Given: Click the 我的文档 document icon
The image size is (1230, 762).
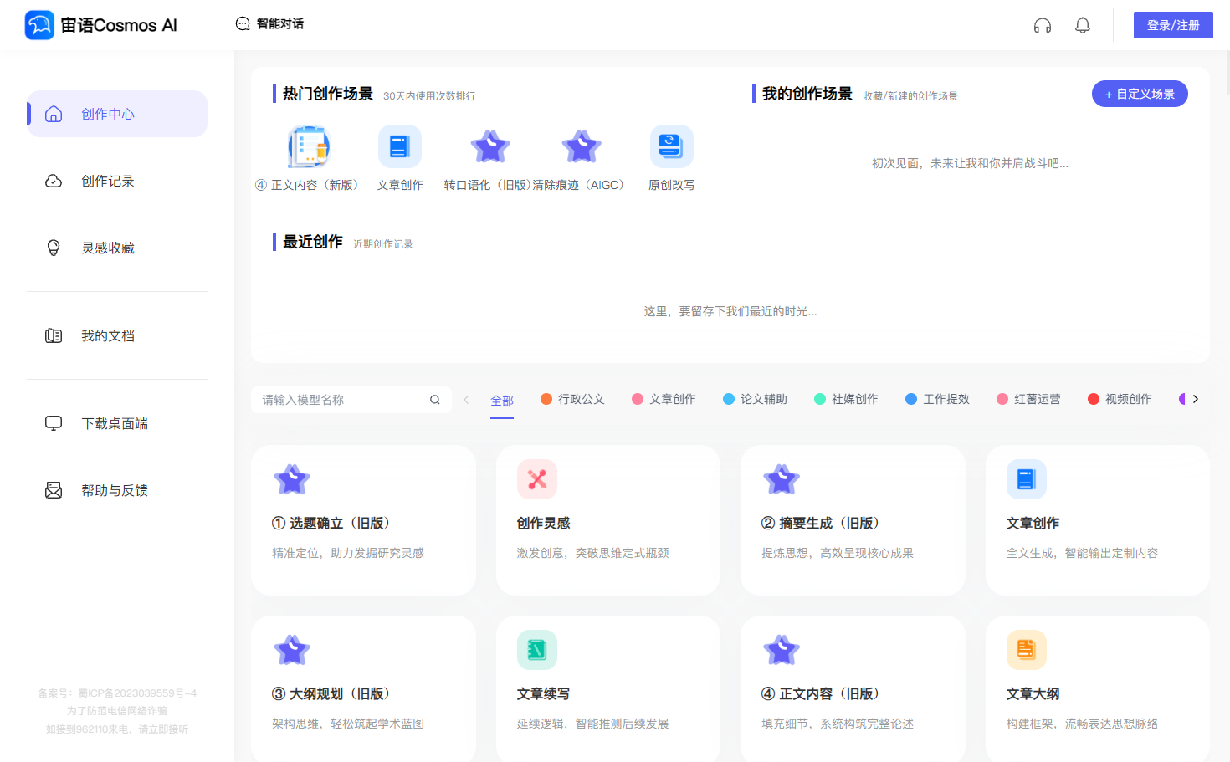Looking at the screenshot, I should pyautogui.click(x=54, y=335).
